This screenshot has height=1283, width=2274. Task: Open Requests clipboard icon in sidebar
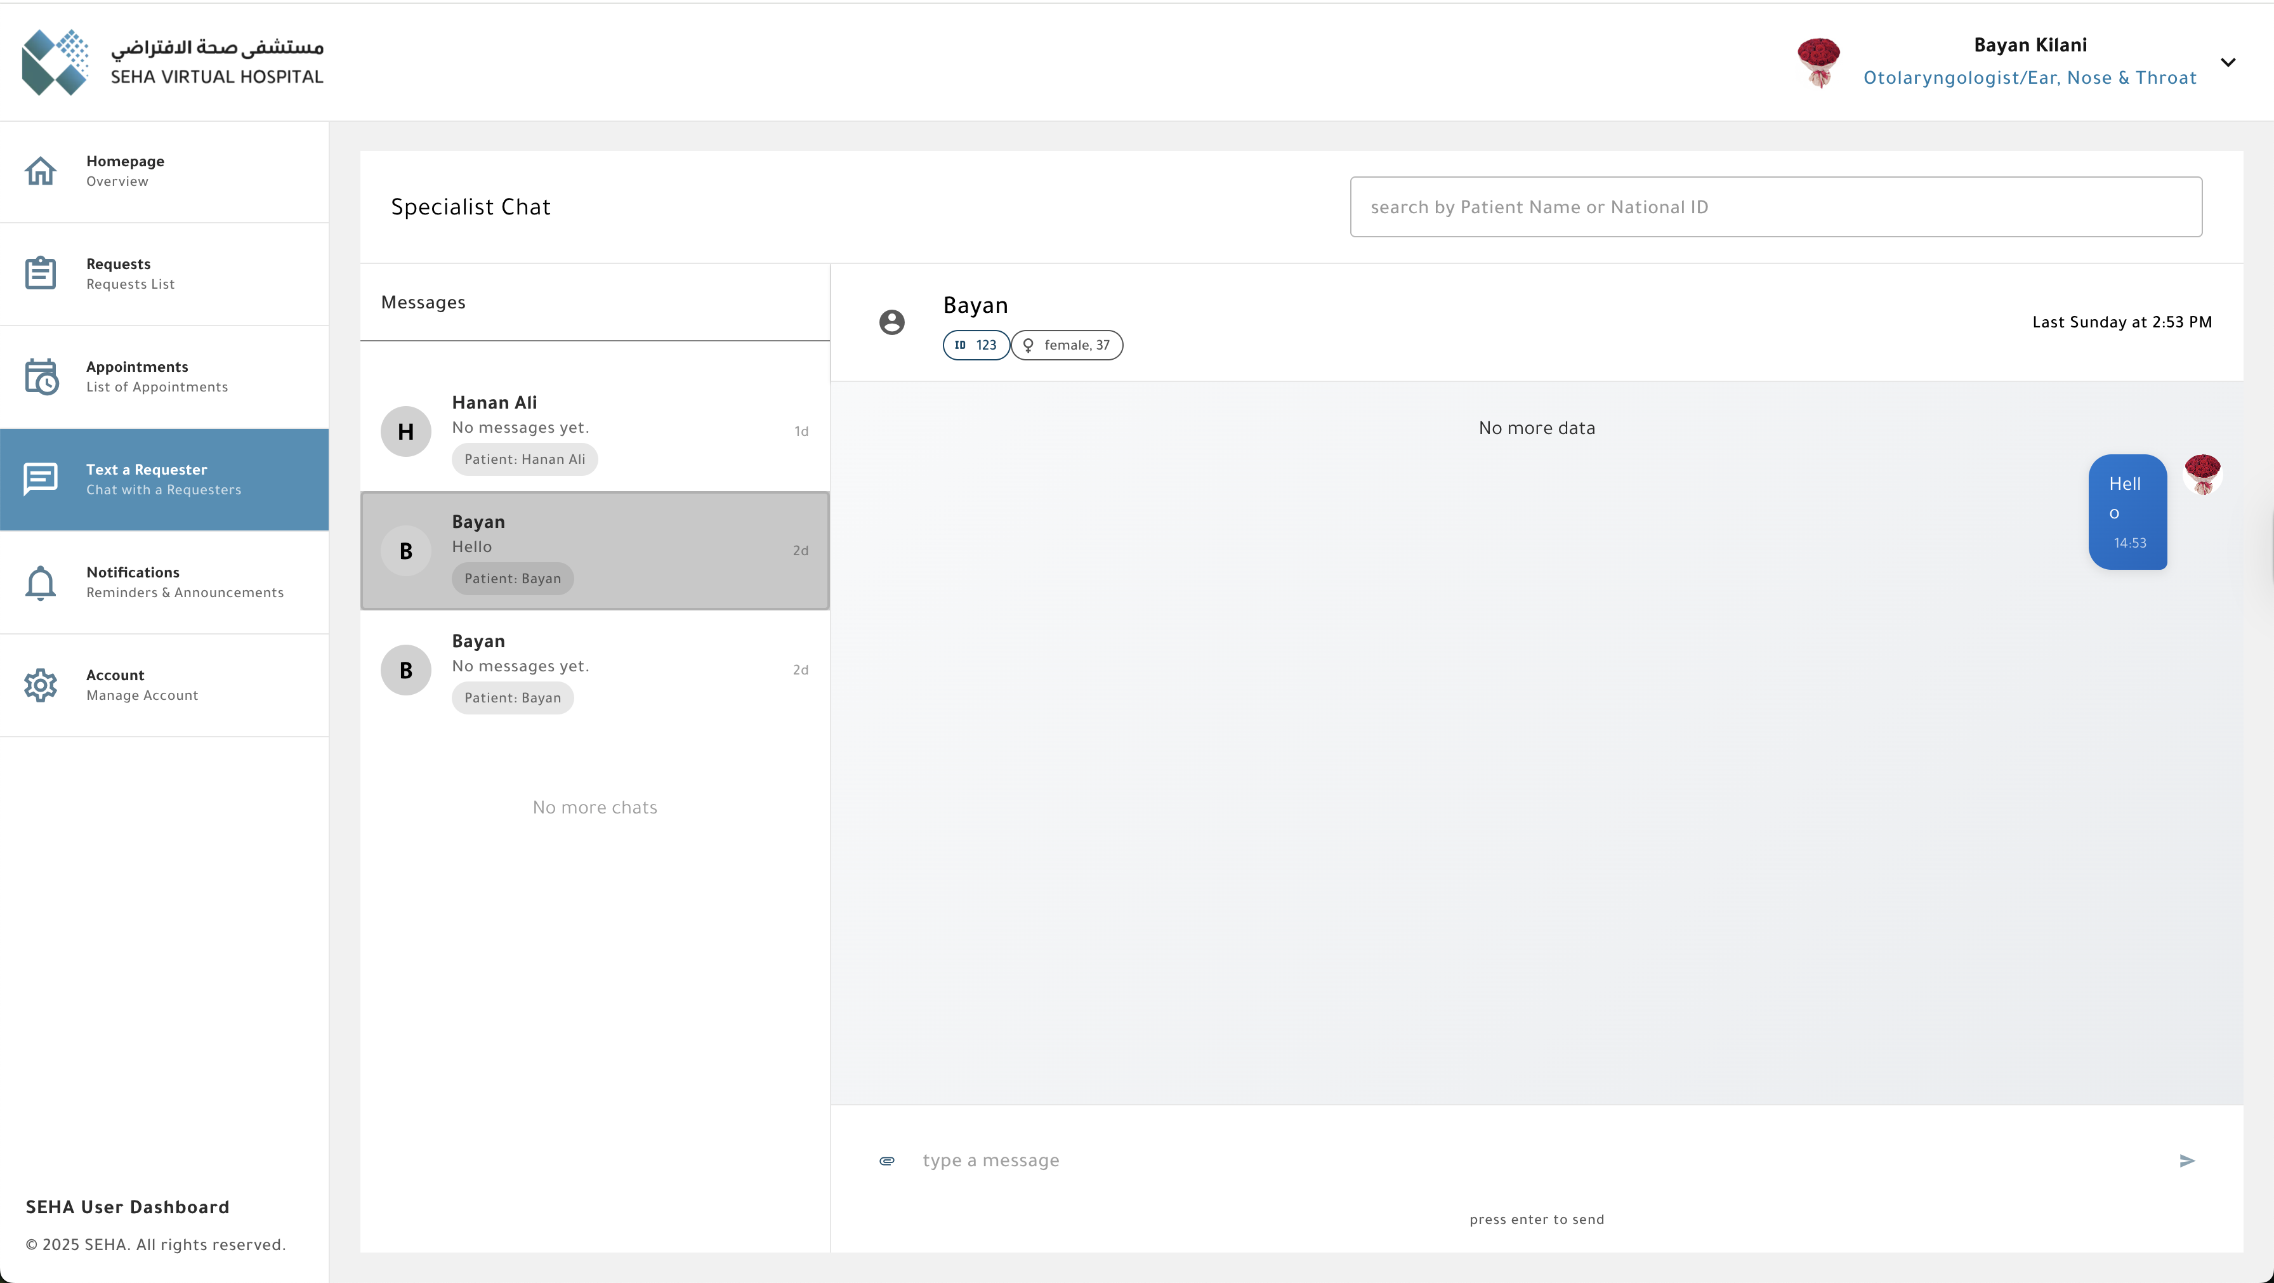(41, 273)
